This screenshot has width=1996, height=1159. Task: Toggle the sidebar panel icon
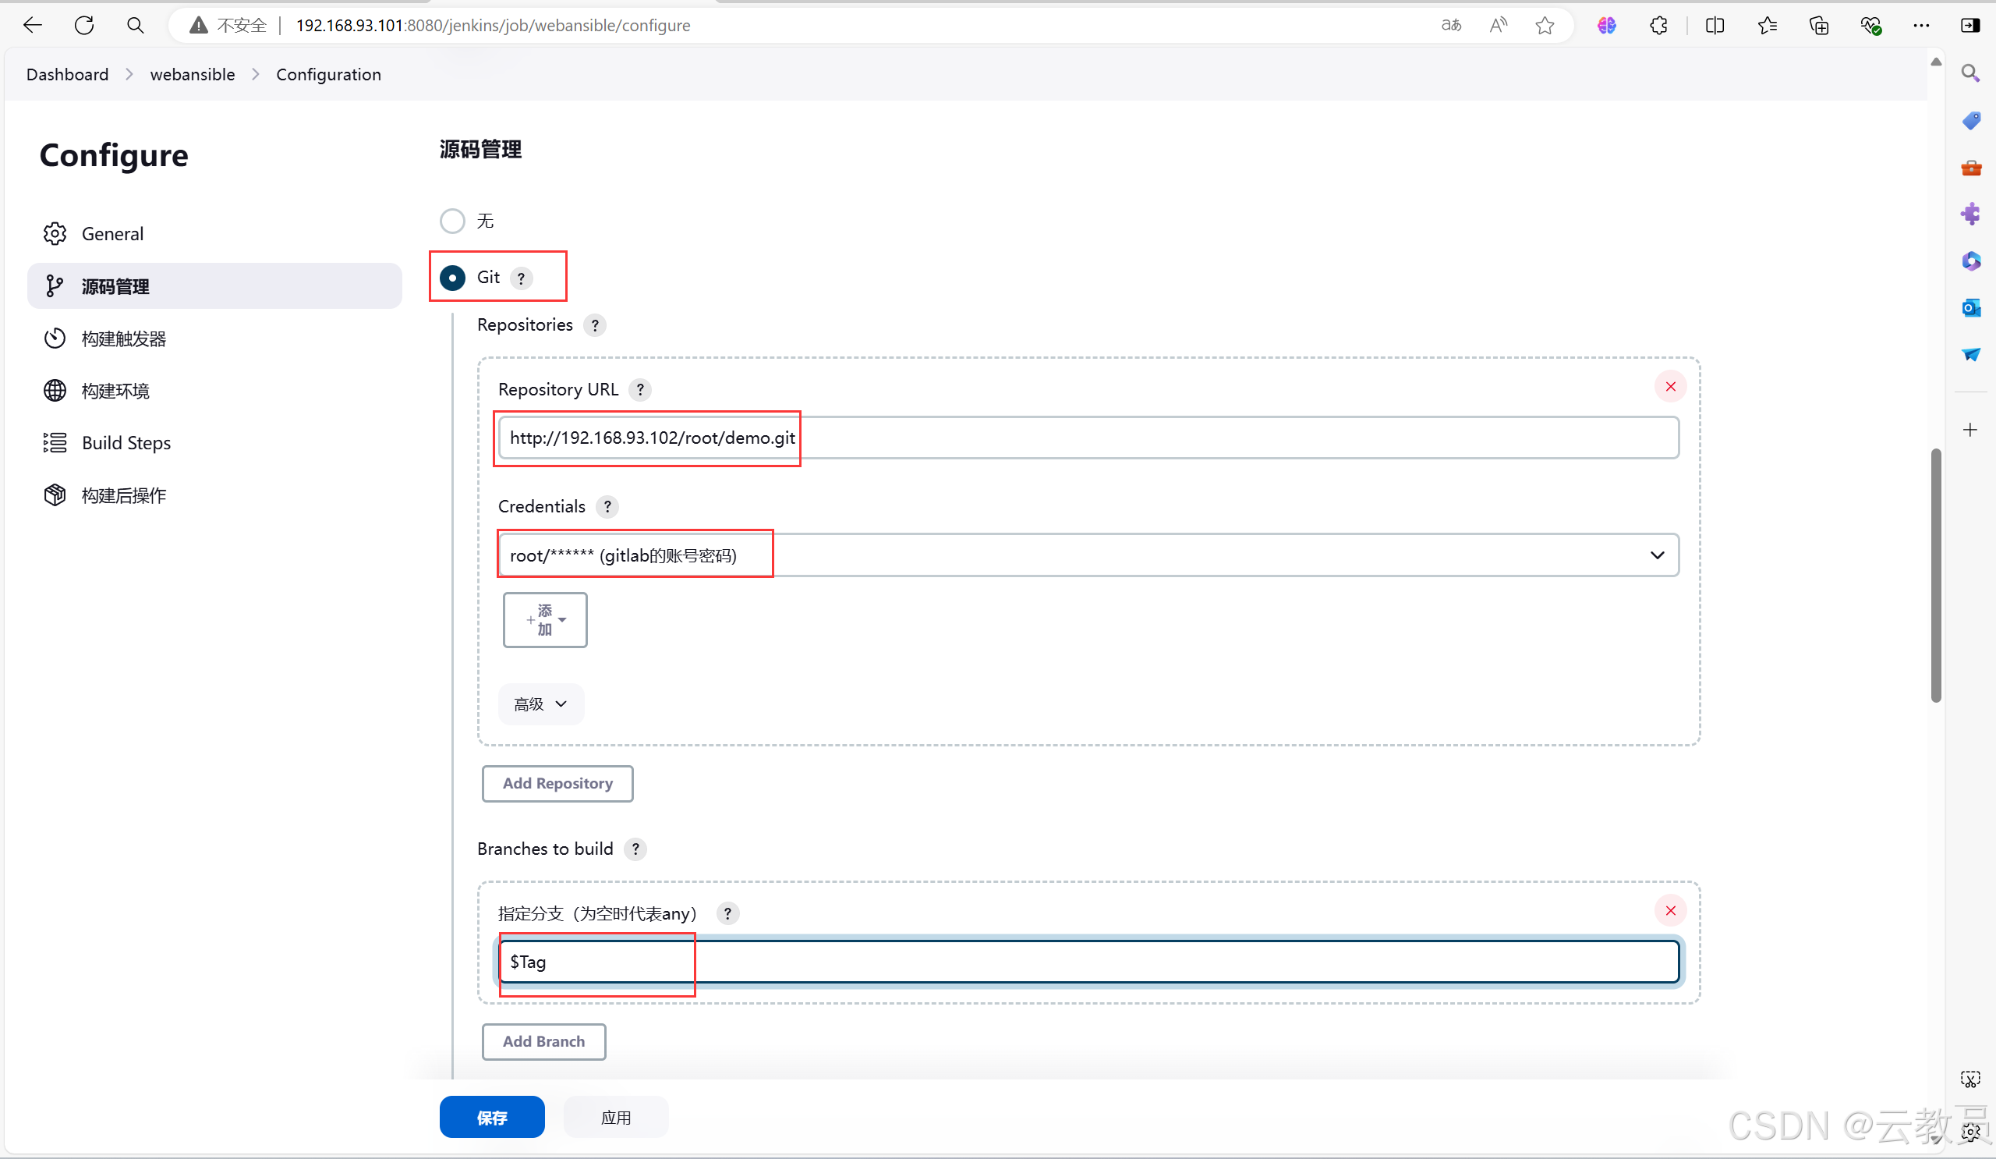[1970, 26]
